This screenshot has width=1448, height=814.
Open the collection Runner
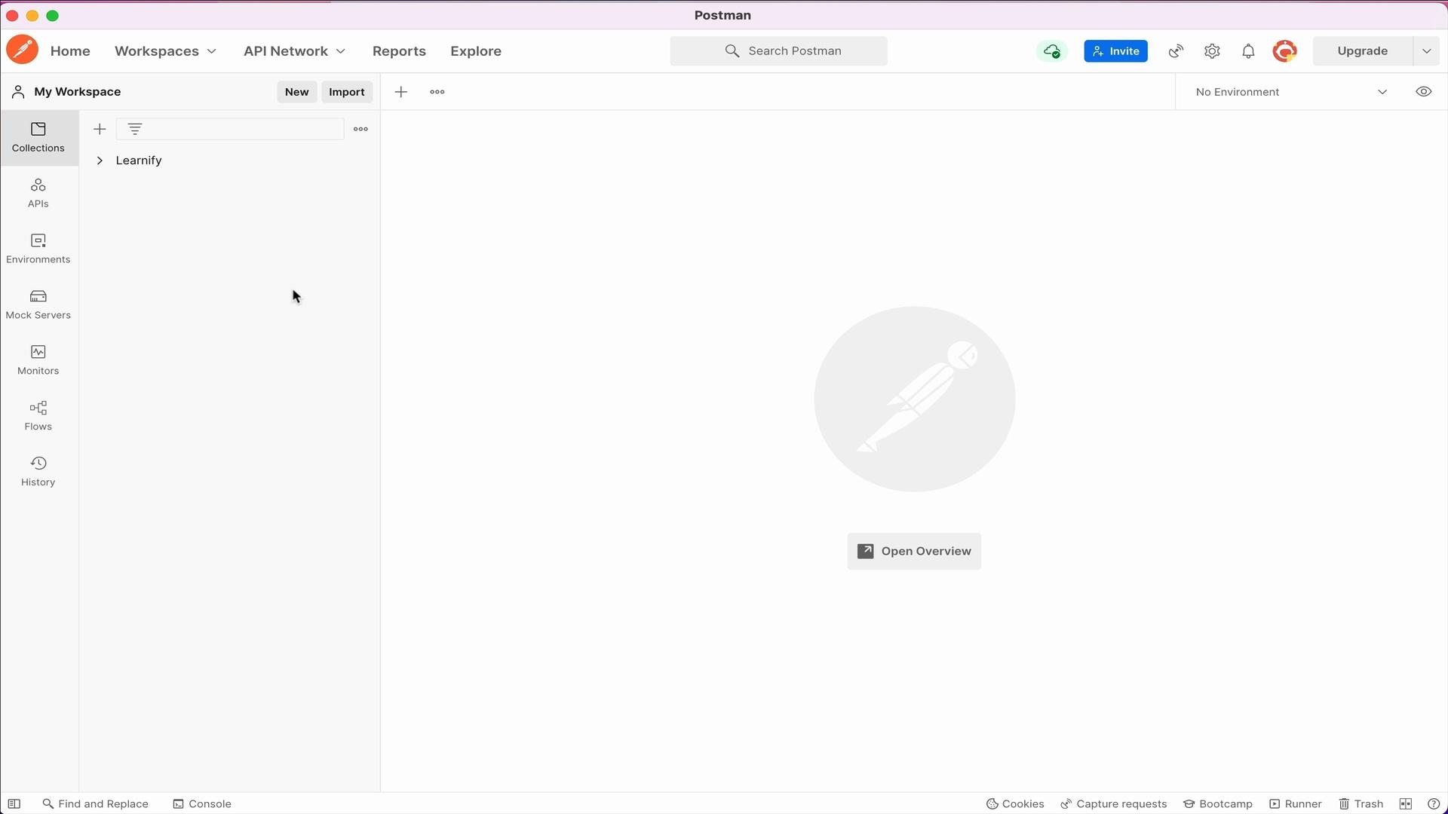click(1295, 803)
